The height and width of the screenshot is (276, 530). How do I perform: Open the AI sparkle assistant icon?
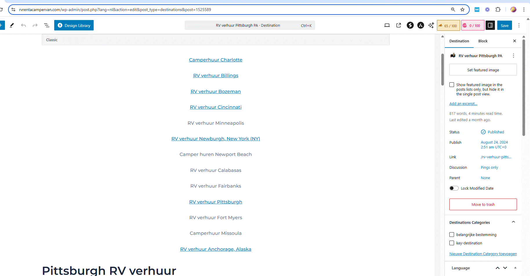(x=431, y=25)
